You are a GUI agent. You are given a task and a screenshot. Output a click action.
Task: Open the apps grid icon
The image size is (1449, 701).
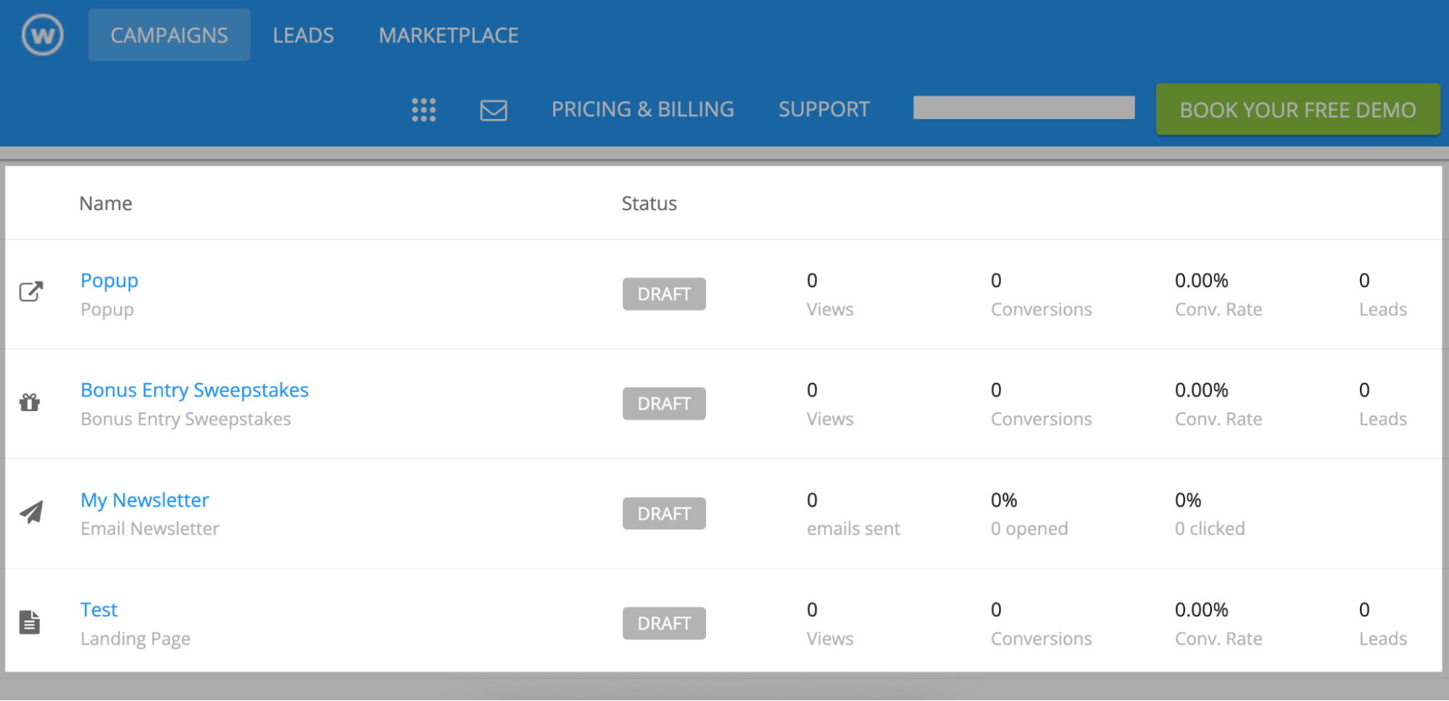click(423, 109)
